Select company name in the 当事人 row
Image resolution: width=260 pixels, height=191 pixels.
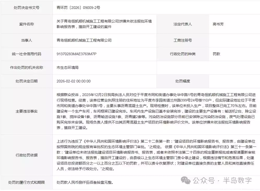[x=84, y=40]
